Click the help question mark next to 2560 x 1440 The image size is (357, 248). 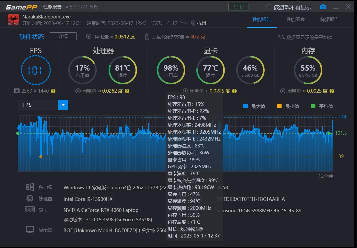point(53,91)
